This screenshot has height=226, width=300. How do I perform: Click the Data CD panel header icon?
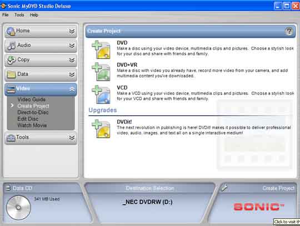pos(8,188)
